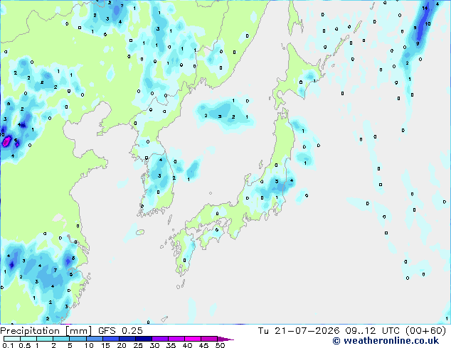Click the above-50 mm legend arrow tip
This screenshot has width=451, height=348.
click(225, 339)
